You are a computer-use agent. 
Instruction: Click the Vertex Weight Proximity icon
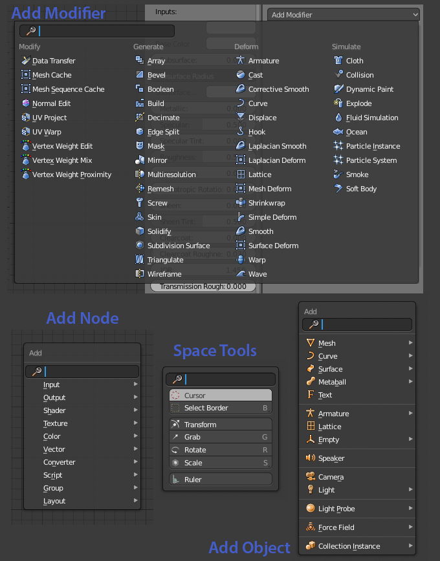click(26, 175)
